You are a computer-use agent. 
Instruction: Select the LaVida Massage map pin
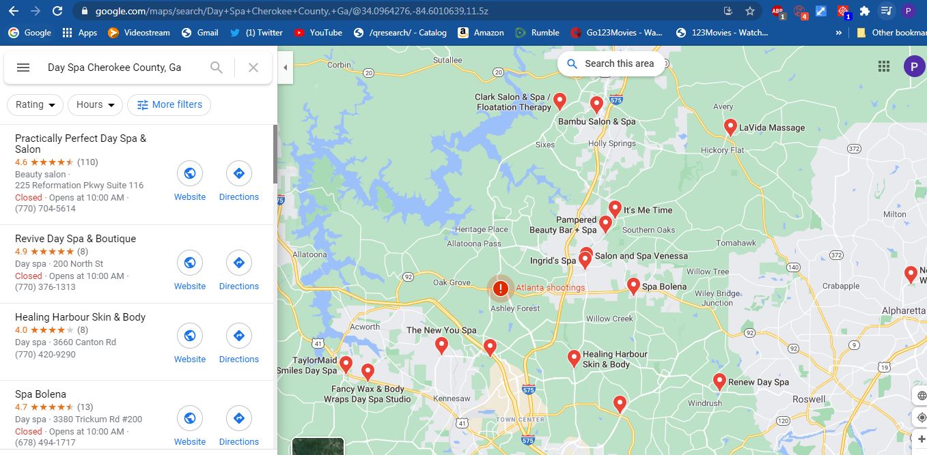(730, 128)
